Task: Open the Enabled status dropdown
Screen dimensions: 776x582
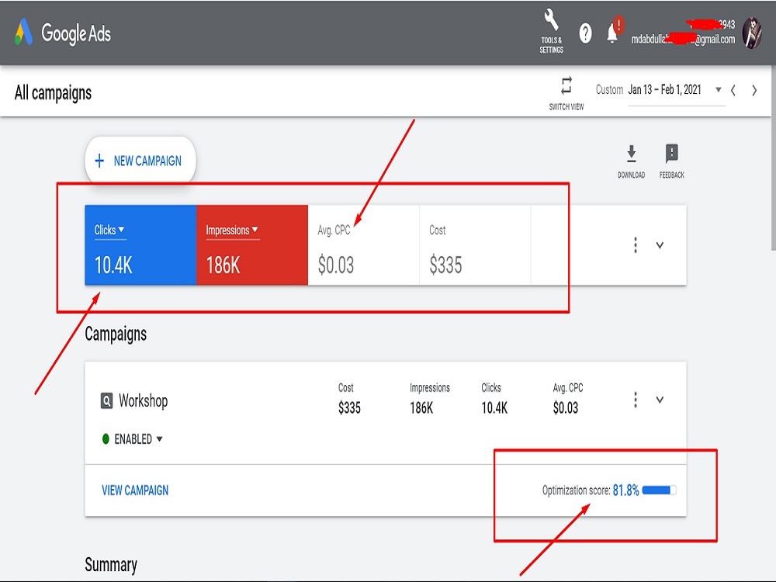Action: coord(132,439)
